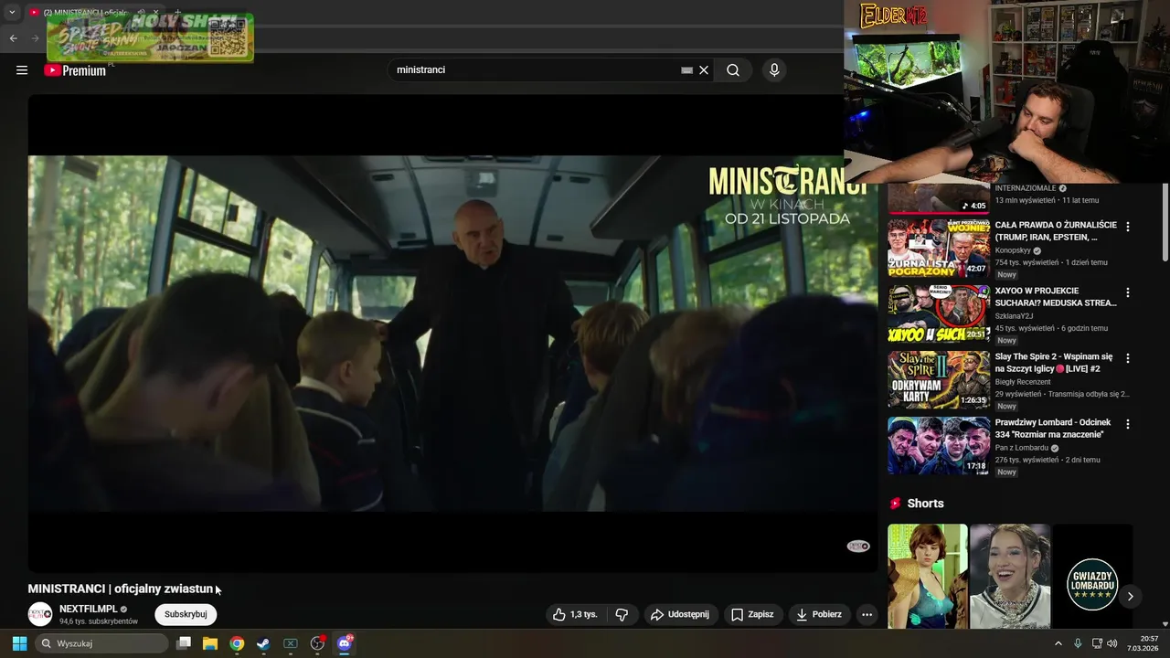1170x658 pixels.
Task: Open options for Prawdziwy Lombard video
Action: [1128, 424]
